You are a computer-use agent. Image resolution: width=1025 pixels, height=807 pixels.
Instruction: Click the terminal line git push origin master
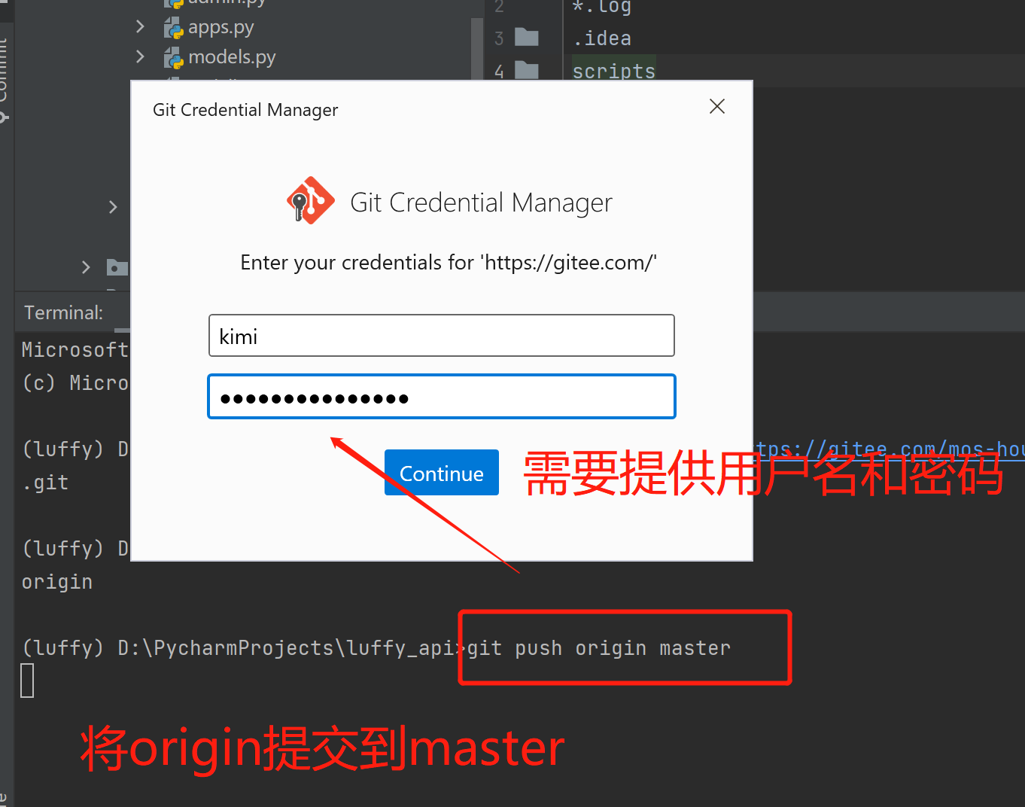[599, 648]
